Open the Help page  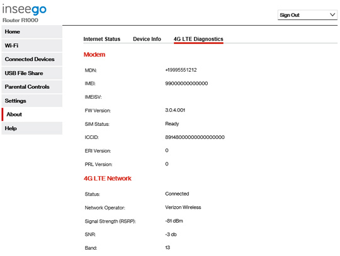(x=32, y=128)
